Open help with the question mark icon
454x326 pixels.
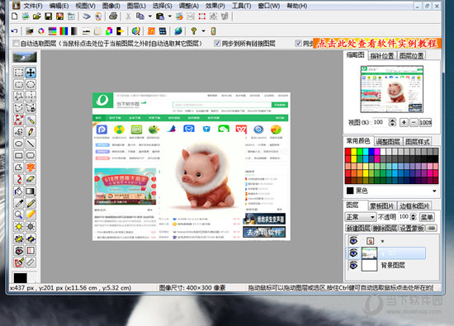194,31
